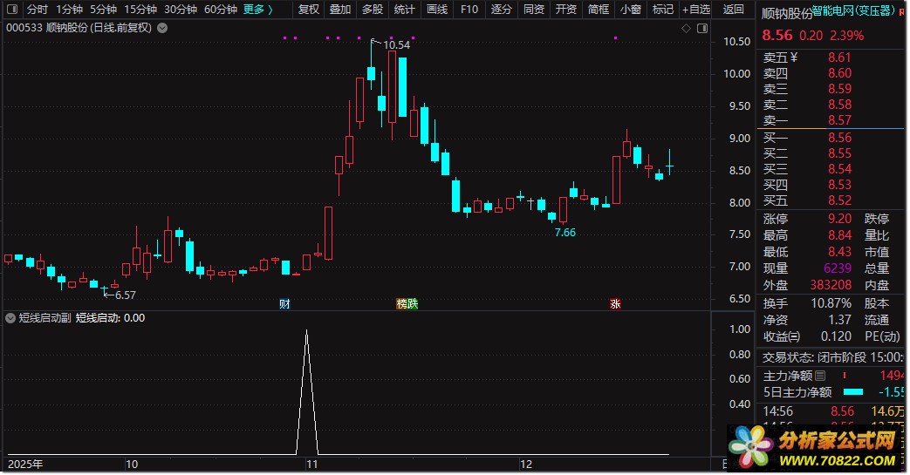Click the 买五 bid price 8.52

click(x=839, y=200)
